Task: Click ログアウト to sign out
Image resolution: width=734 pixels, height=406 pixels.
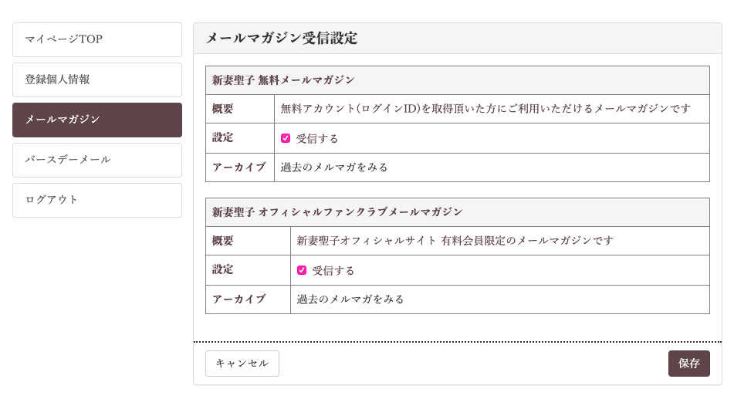Action: [97, 201]
